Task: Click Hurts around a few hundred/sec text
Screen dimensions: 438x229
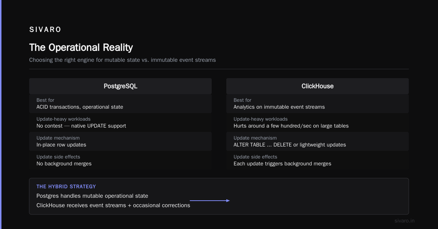Action: point(291,126)
